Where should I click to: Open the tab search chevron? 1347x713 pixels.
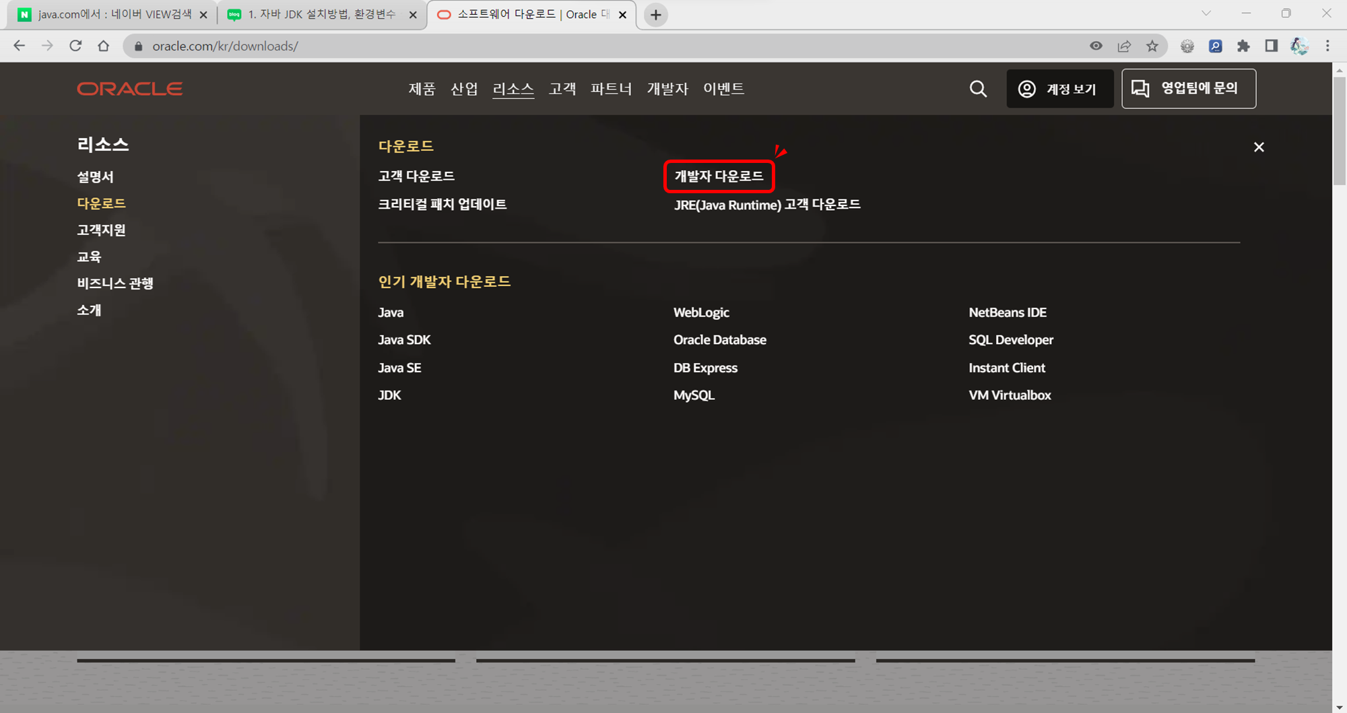[1206, 13]
